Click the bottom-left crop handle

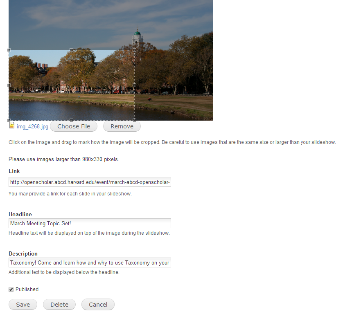tap(9, 120)
